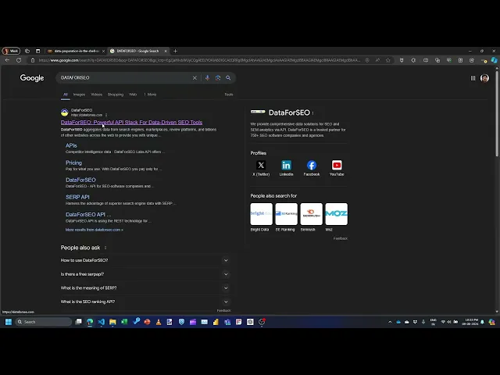The height and width of the screenshot is (375, 500).
Task: Open the People also ask options menu
Action: (x=105, y=248)
